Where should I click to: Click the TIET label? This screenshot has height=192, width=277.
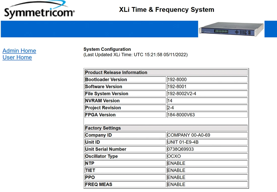click(x=90, y=170)
